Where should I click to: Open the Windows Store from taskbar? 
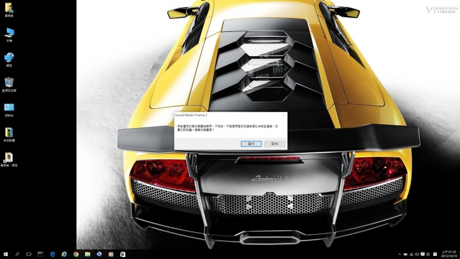[123, 254]
